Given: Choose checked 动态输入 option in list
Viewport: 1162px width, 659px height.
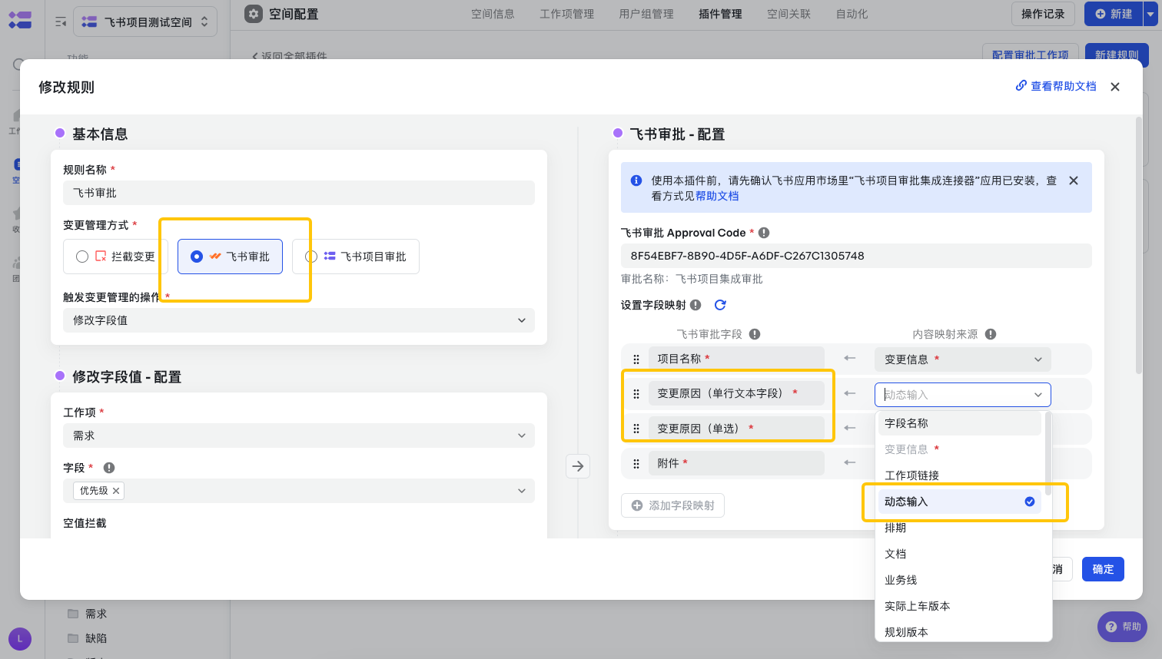Looking at the screenshot, I should point(960,502).
